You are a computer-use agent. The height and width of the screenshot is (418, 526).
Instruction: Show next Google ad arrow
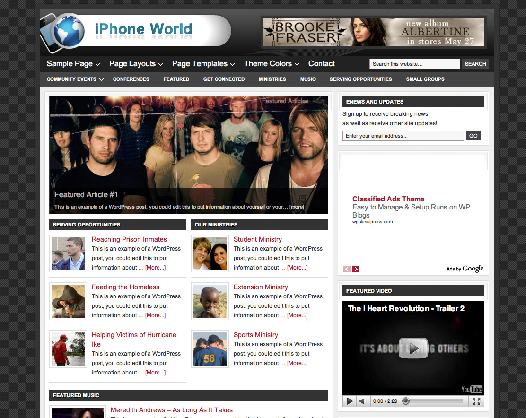356,269
